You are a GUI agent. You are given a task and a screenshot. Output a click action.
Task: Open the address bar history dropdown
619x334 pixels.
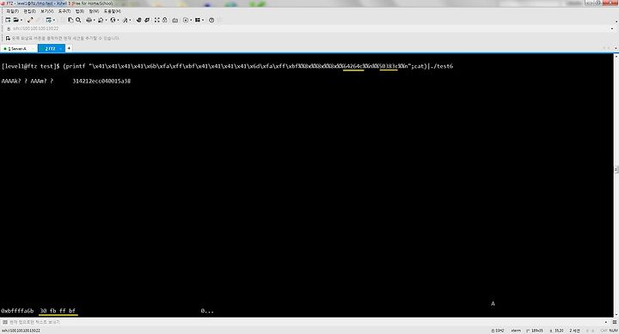point(612,29)
